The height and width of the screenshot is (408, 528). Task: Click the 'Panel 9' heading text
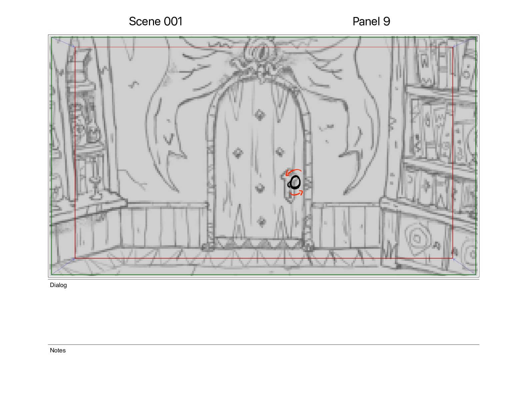click(371, 21)
